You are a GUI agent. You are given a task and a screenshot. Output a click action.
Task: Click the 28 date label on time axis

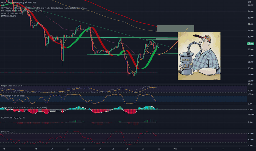[127, 149]
